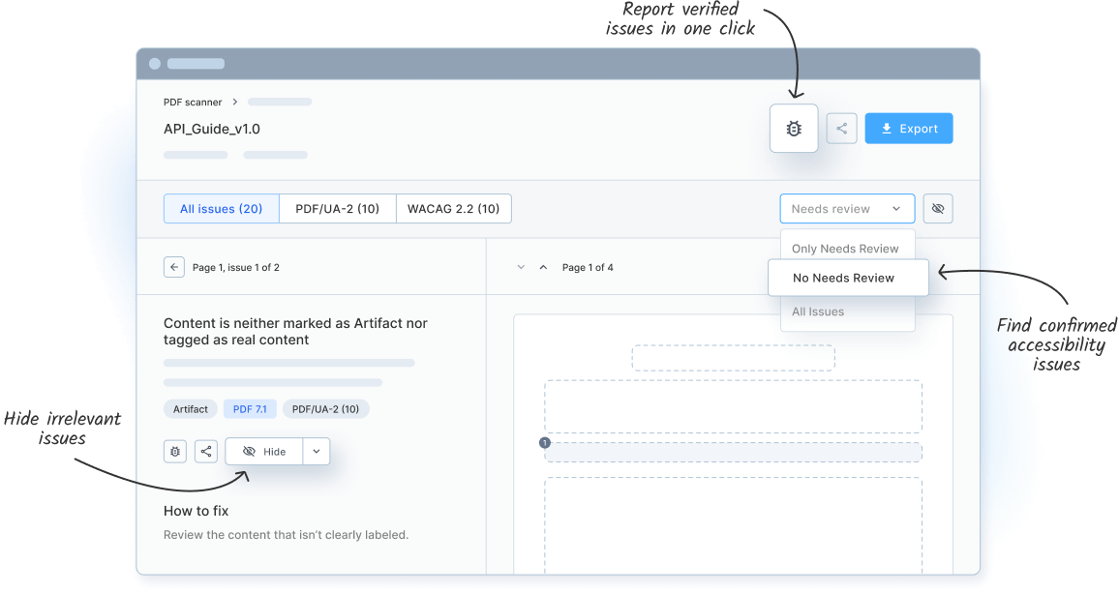Export the API_Guide_v1.0 report
This screenshot has width=1119, height=593.
pos(909,129)
